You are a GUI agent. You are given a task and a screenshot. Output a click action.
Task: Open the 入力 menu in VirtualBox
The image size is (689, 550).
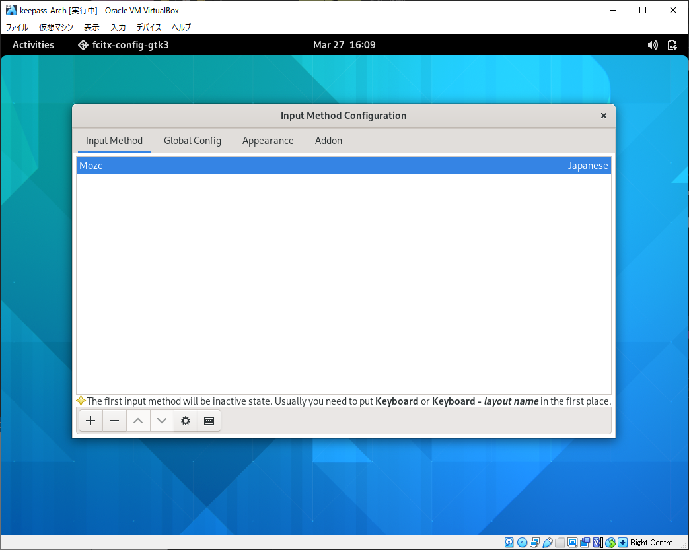(x=118, y=27)
